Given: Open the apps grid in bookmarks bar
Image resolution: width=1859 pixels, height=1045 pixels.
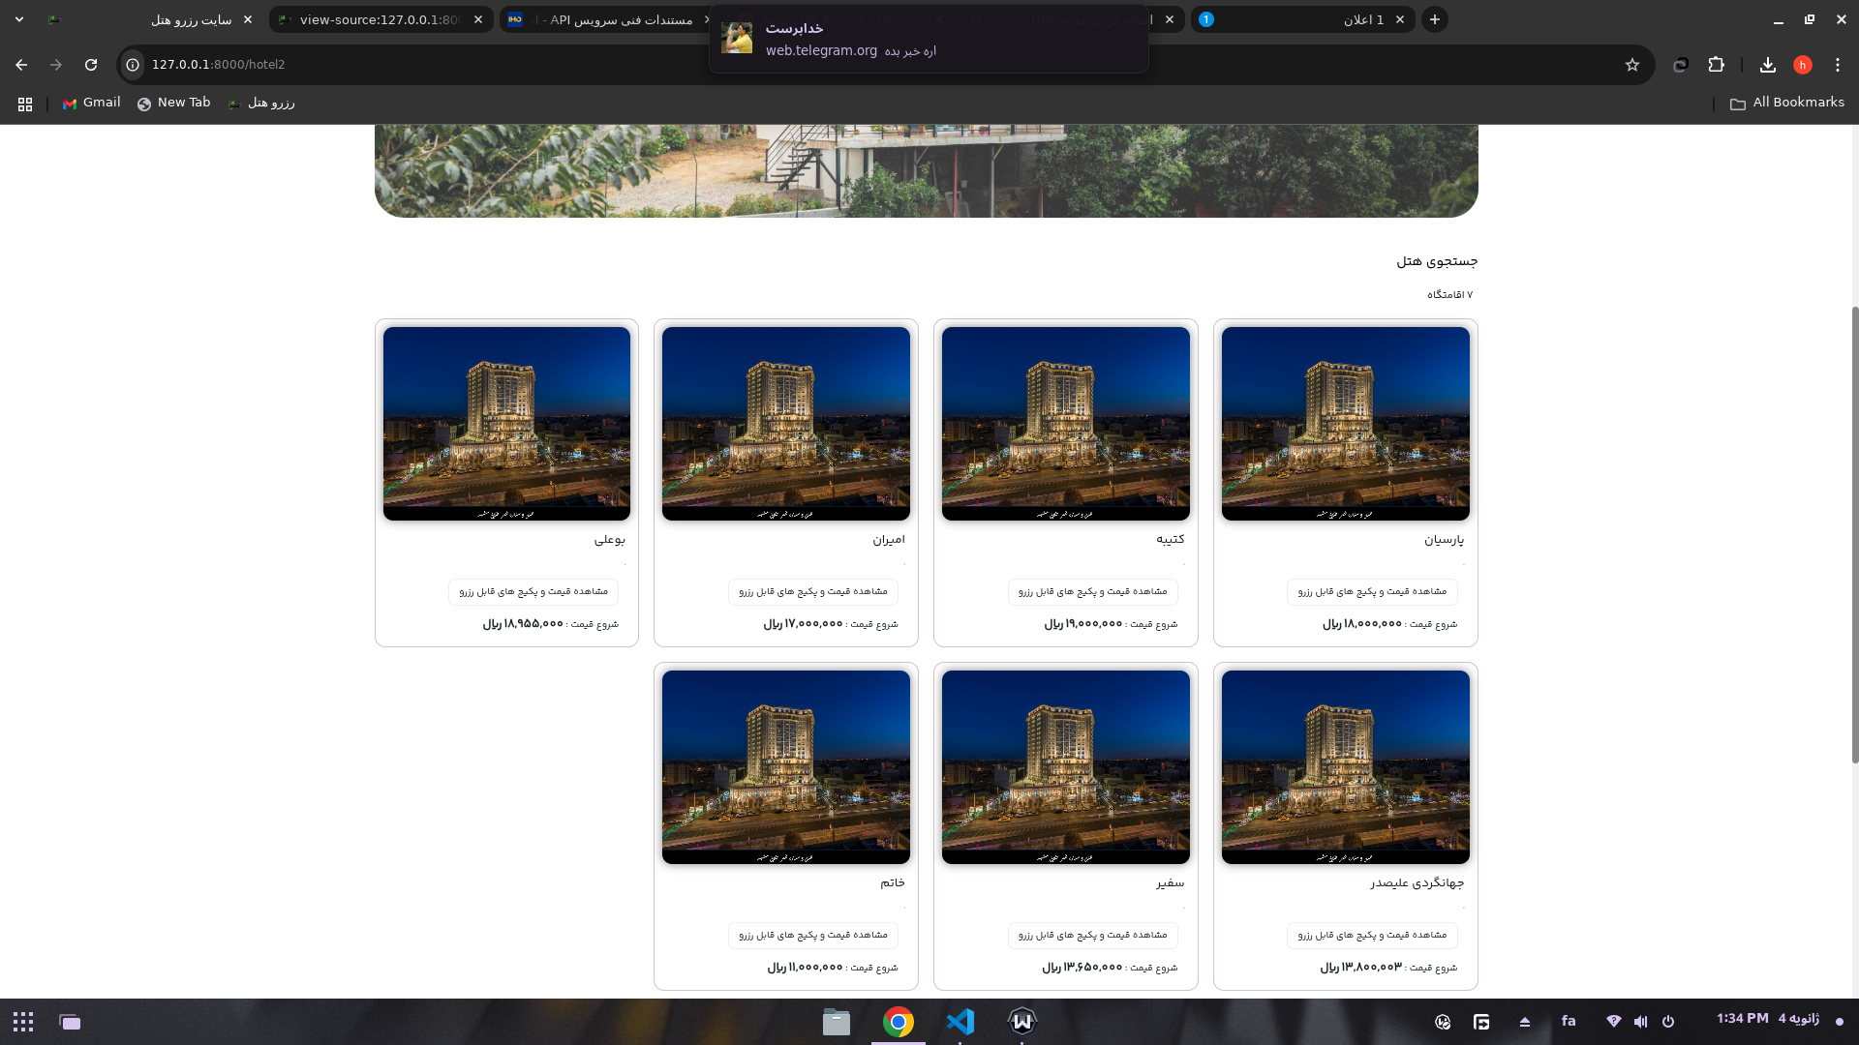Looking at the screenshot, I should pos(25,104).
